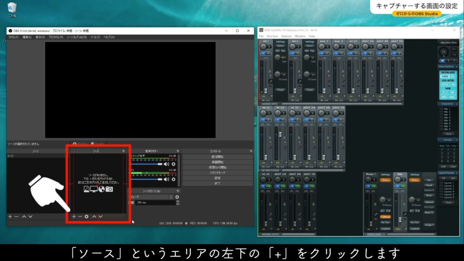
Task: Toggle mute M on AN 1 input channel
Action: [263, 53]
